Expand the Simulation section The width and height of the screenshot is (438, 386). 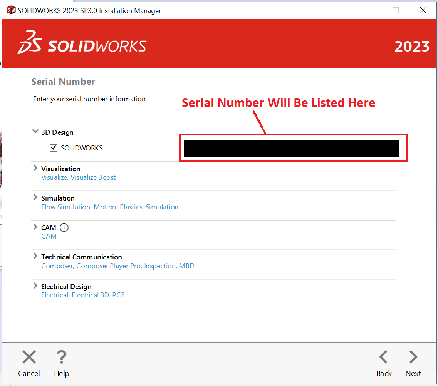tap(35, 197)
